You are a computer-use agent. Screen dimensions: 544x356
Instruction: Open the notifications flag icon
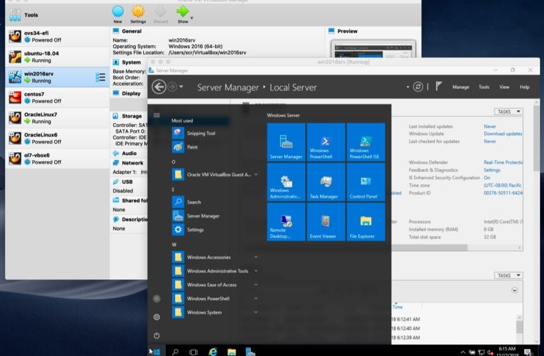(438, 86)
